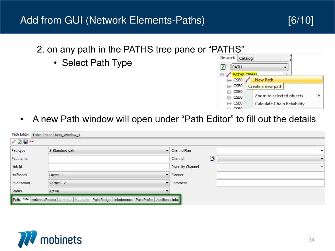Switch to the Network tab
This screenshot has height=251, width=335.
pyautogui.click(x=228, y=58)
